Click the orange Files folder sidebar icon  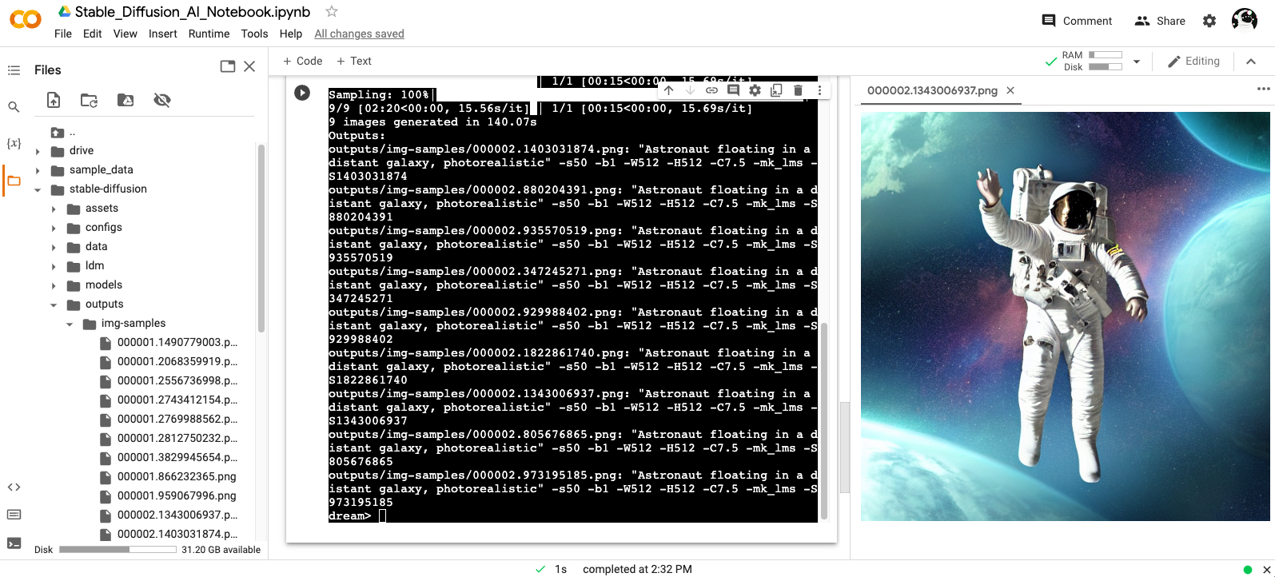14,181
